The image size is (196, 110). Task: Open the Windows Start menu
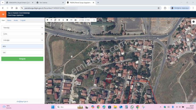coord(52,107)
